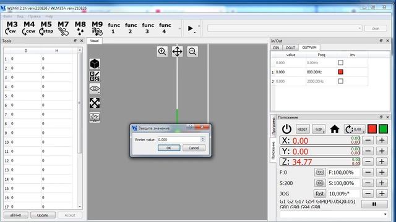The width and height of the screenshot is (396, 222).
Task: Close the Tools panel
Action: point(82,41)
